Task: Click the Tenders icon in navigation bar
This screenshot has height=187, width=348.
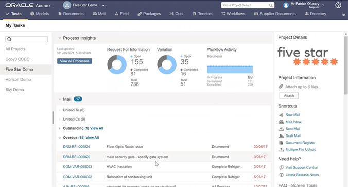Action: click(x=195, y=14)
